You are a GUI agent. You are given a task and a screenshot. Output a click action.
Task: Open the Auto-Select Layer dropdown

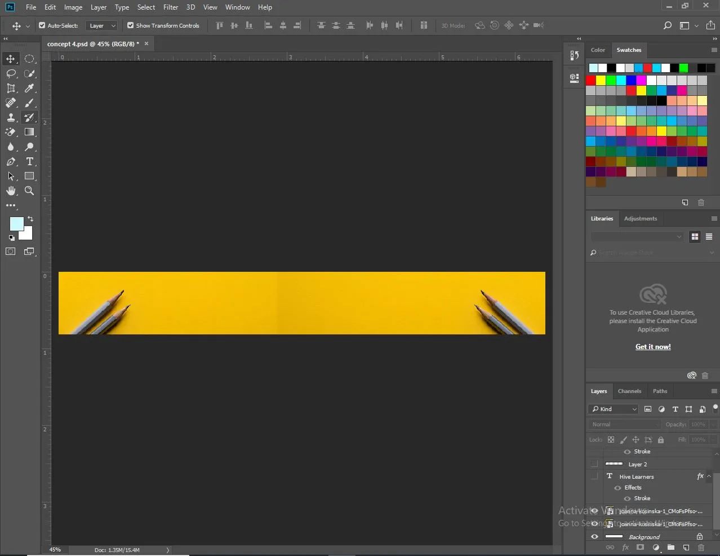[x=102, y=25]
